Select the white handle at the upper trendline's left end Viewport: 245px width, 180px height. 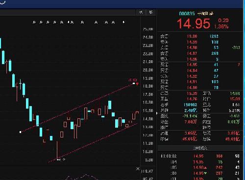21,132
